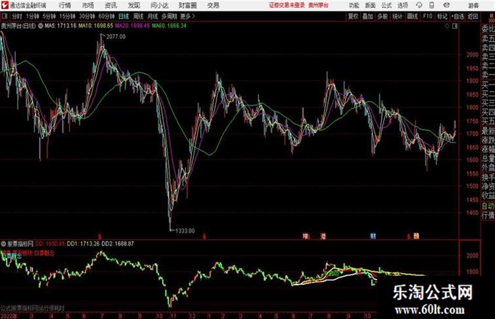Click the DD2: 1688.87 value
Image resolution: width=495 pixels, height=319 pixels.
[118, 244]
